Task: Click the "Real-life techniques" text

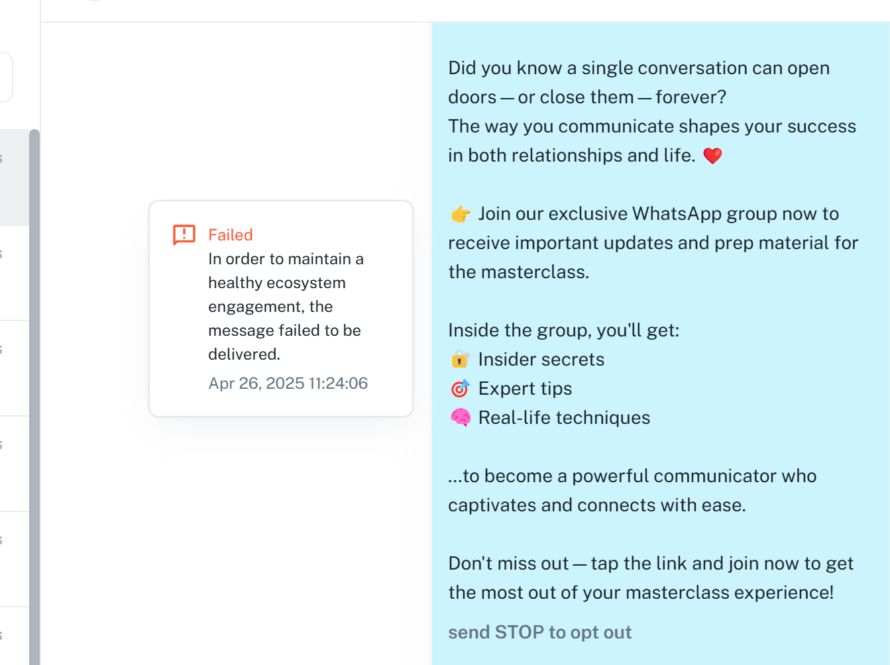Action: pos(565,418)
